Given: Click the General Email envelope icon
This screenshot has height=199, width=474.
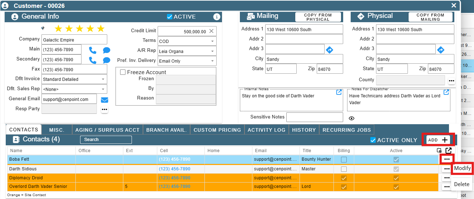Looking at the screenshot, I should 104,100.
